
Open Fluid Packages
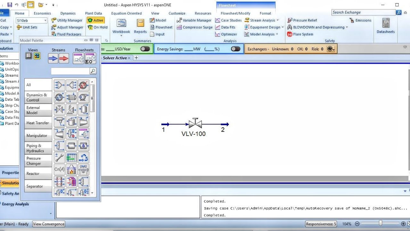(66, 34)
